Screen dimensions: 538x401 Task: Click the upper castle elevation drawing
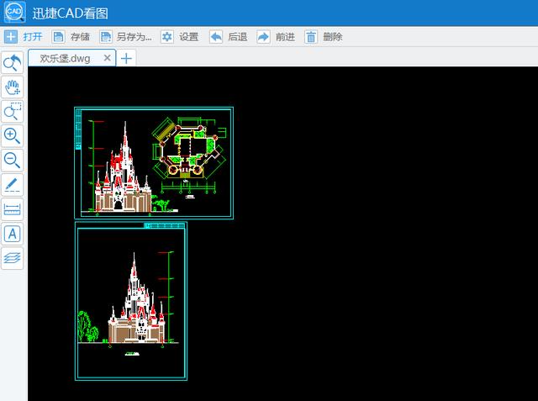coord(123,167)
